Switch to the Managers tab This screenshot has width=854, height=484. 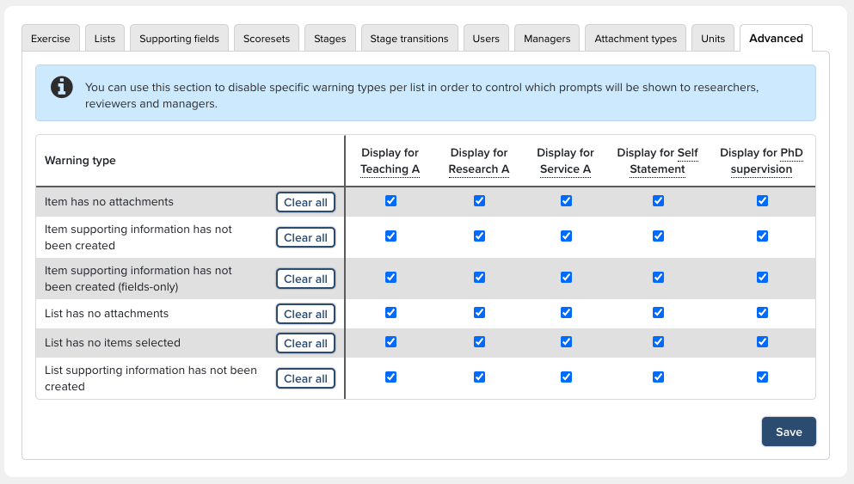coord(547,39)
